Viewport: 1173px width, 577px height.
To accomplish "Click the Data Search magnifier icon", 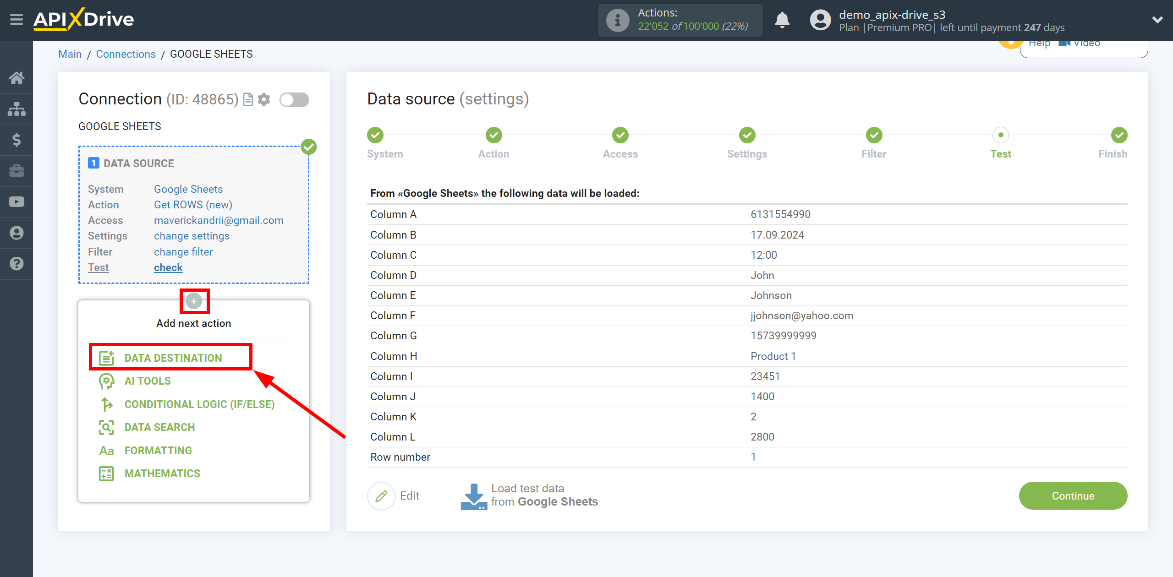I will (106, 427).
